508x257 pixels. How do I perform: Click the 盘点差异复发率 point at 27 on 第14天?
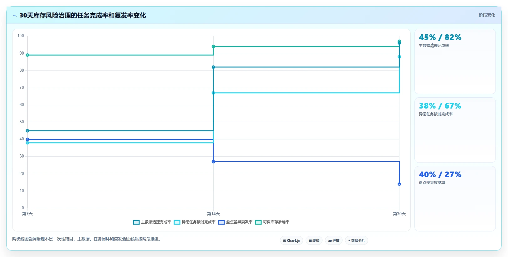[213, 162]
